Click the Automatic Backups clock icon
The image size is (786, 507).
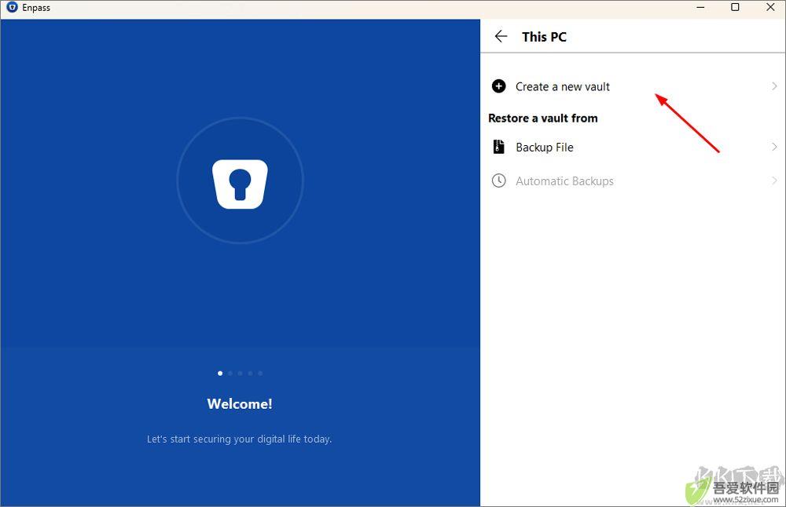(x=499, y=181)
